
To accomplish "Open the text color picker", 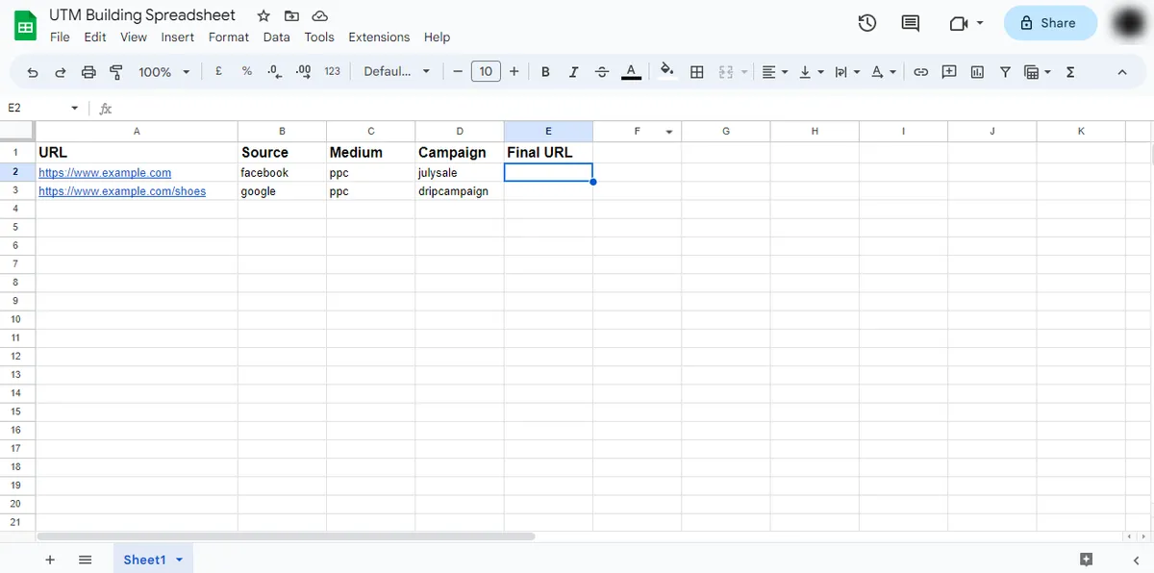I will pos(631,71).
